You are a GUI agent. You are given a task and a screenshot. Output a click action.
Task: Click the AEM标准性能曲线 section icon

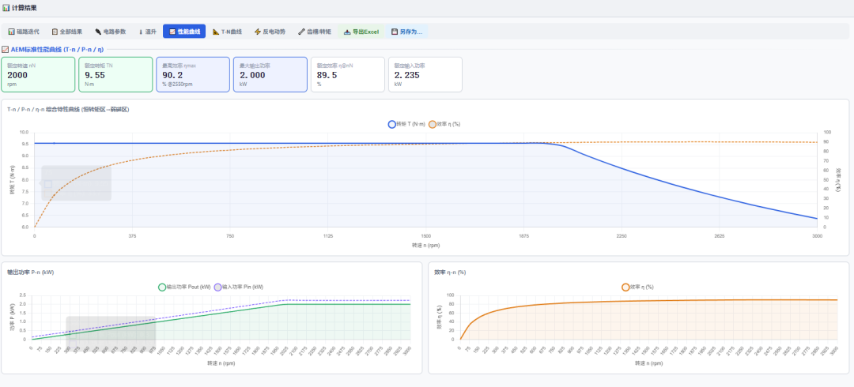(6, 49)
